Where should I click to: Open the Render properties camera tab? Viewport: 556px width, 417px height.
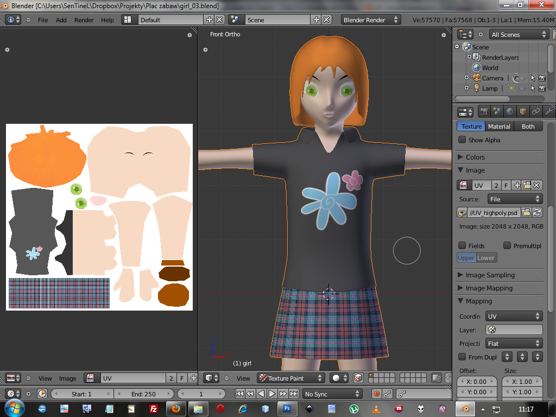[x=483, y=112]
